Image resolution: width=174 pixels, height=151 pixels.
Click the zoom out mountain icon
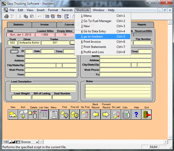10,142
